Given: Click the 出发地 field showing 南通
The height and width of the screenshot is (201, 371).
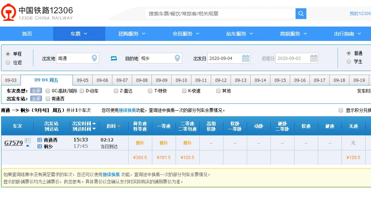Looking at the screenshot, I should point(77,58).
